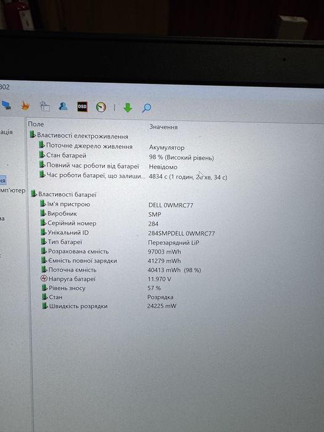
Task: Select the Ім'я пристрою row
Action: (x=65, y=204)
